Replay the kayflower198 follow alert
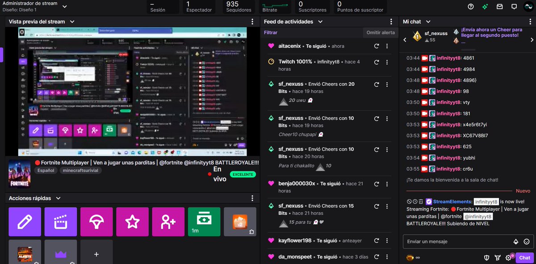 point(377,240)
